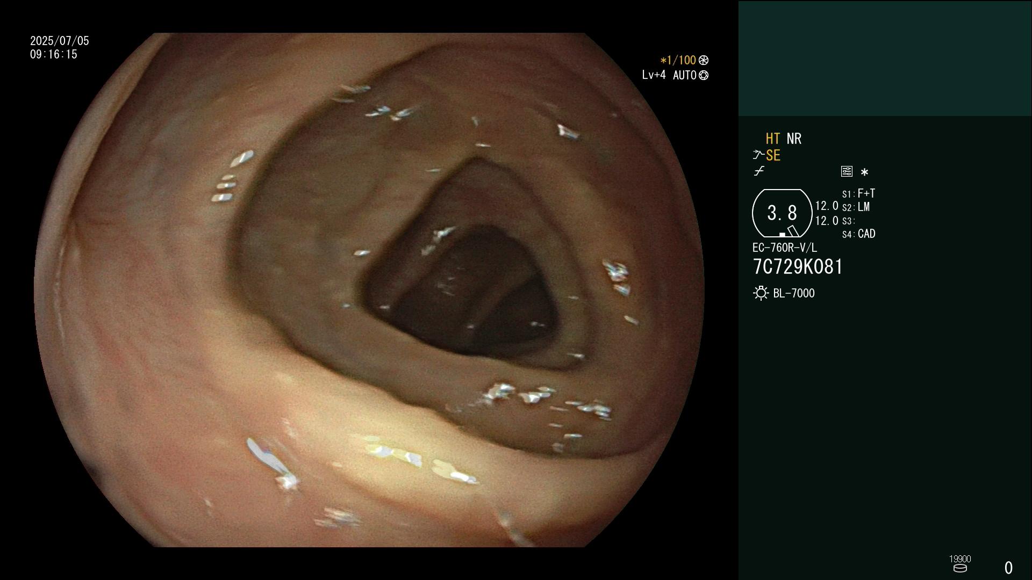Screen dimensions: 1032x580
Task: Click the AUTO iris mode icon
Action: click(x=703, y=75)
